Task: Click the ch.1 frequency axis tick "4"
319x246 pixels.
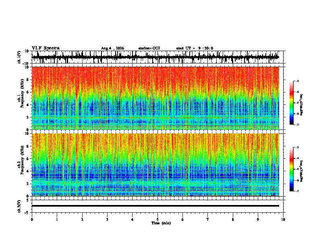Action: click(28, 105)
